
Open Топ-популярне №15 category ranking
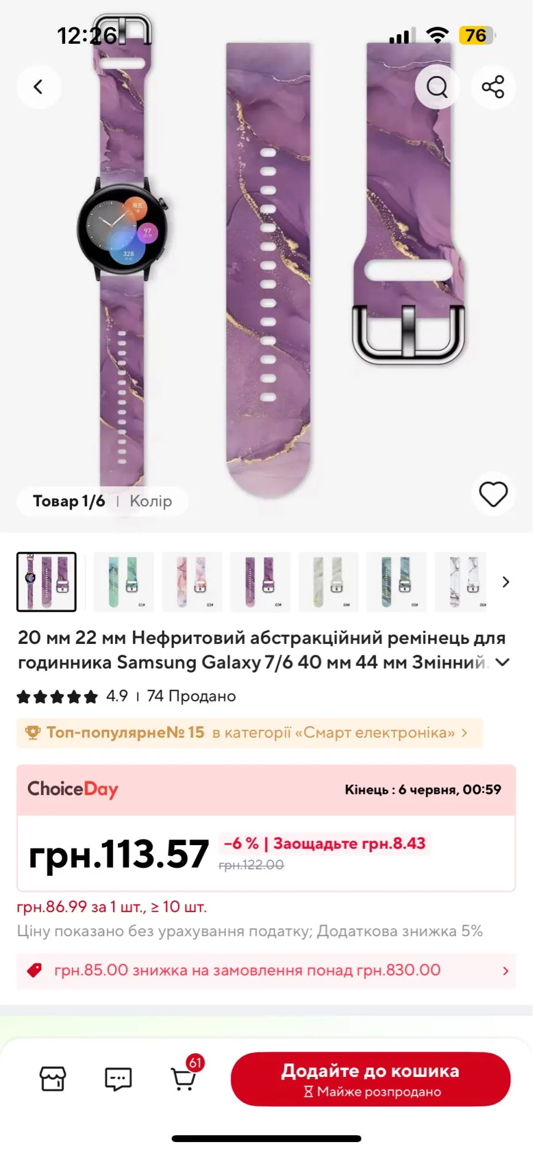[250, 733]
